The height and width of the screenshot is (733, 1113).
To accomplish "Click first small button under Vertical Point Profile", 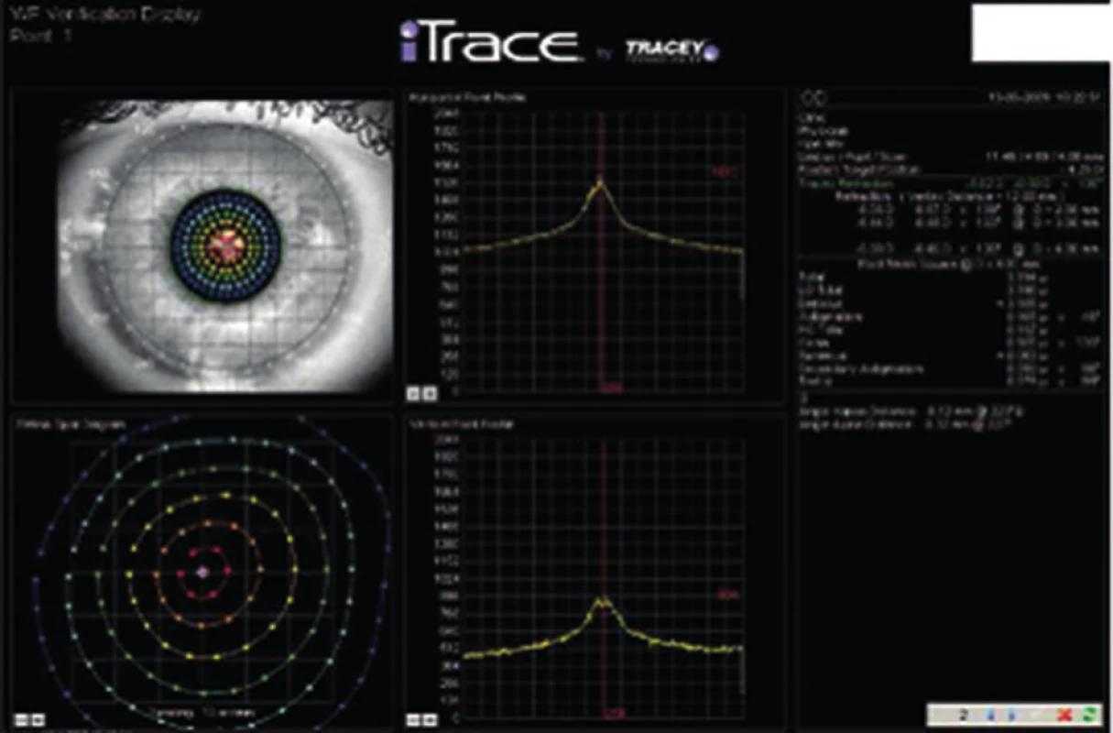I will tap(415, 720).
